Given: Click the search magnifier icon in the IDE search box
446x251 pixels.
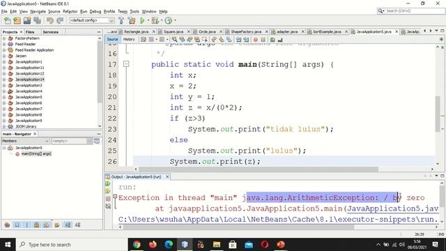Looking at the screenshot, I should 380,11.
